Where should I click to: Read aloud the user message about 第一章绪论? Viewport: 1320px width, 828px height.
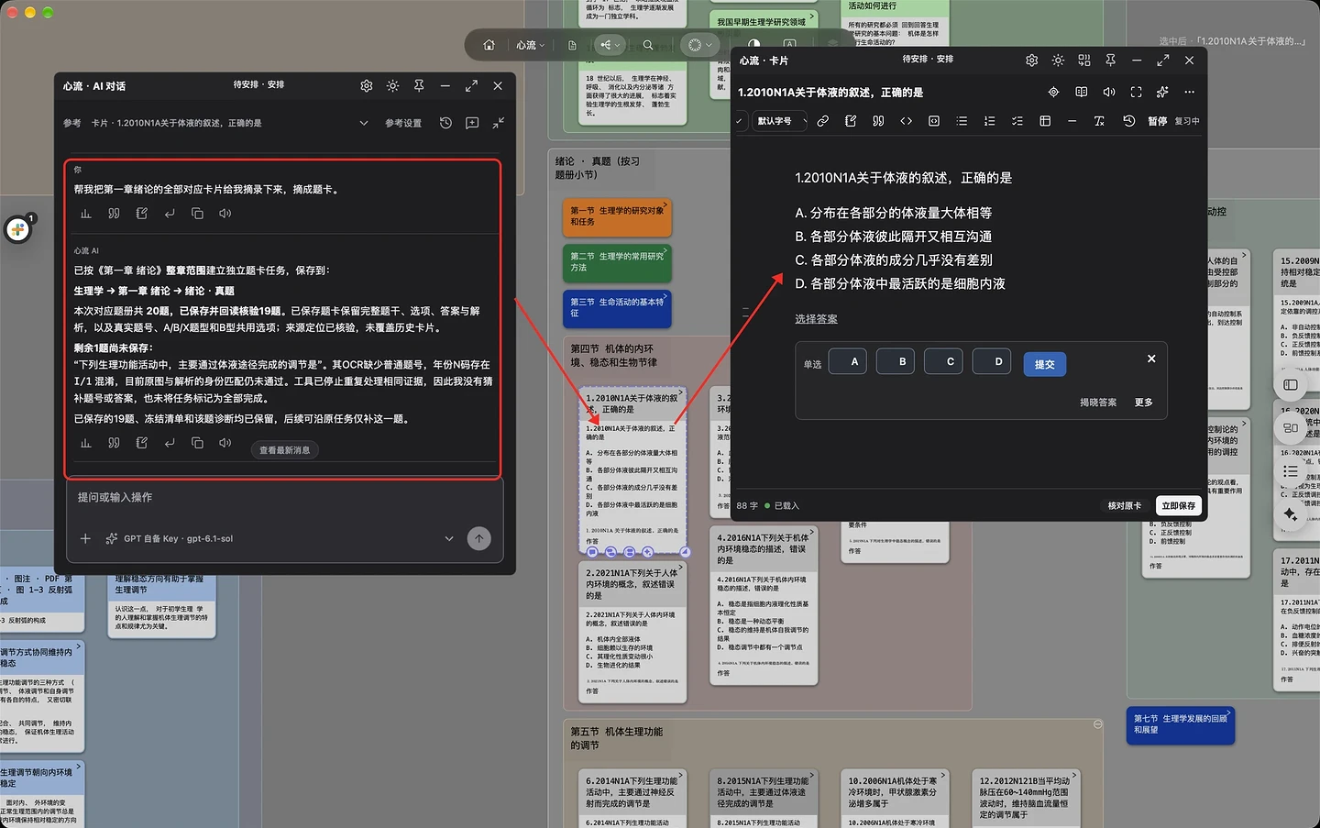tap(225, 214)
